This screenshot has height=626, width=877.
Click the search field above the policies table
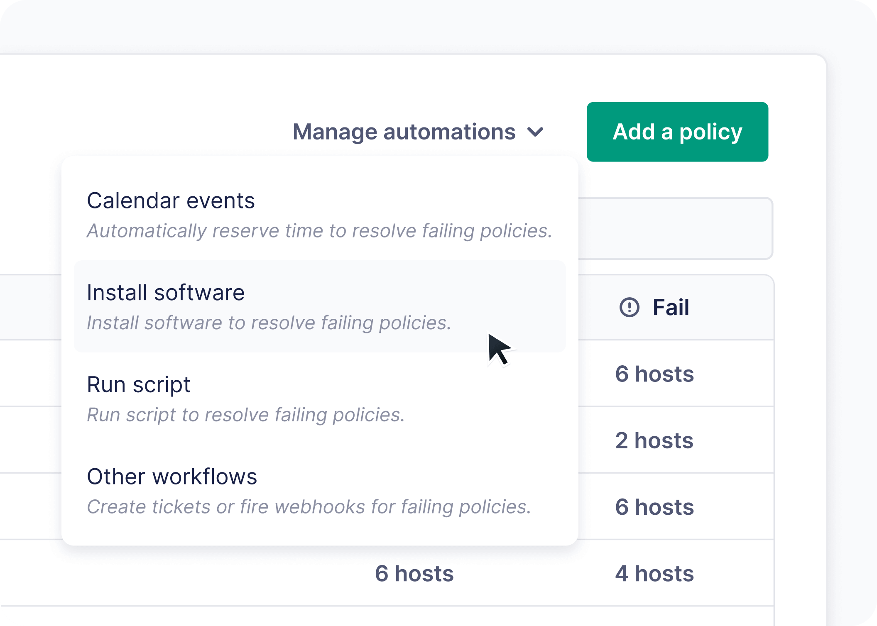(677, 228)
